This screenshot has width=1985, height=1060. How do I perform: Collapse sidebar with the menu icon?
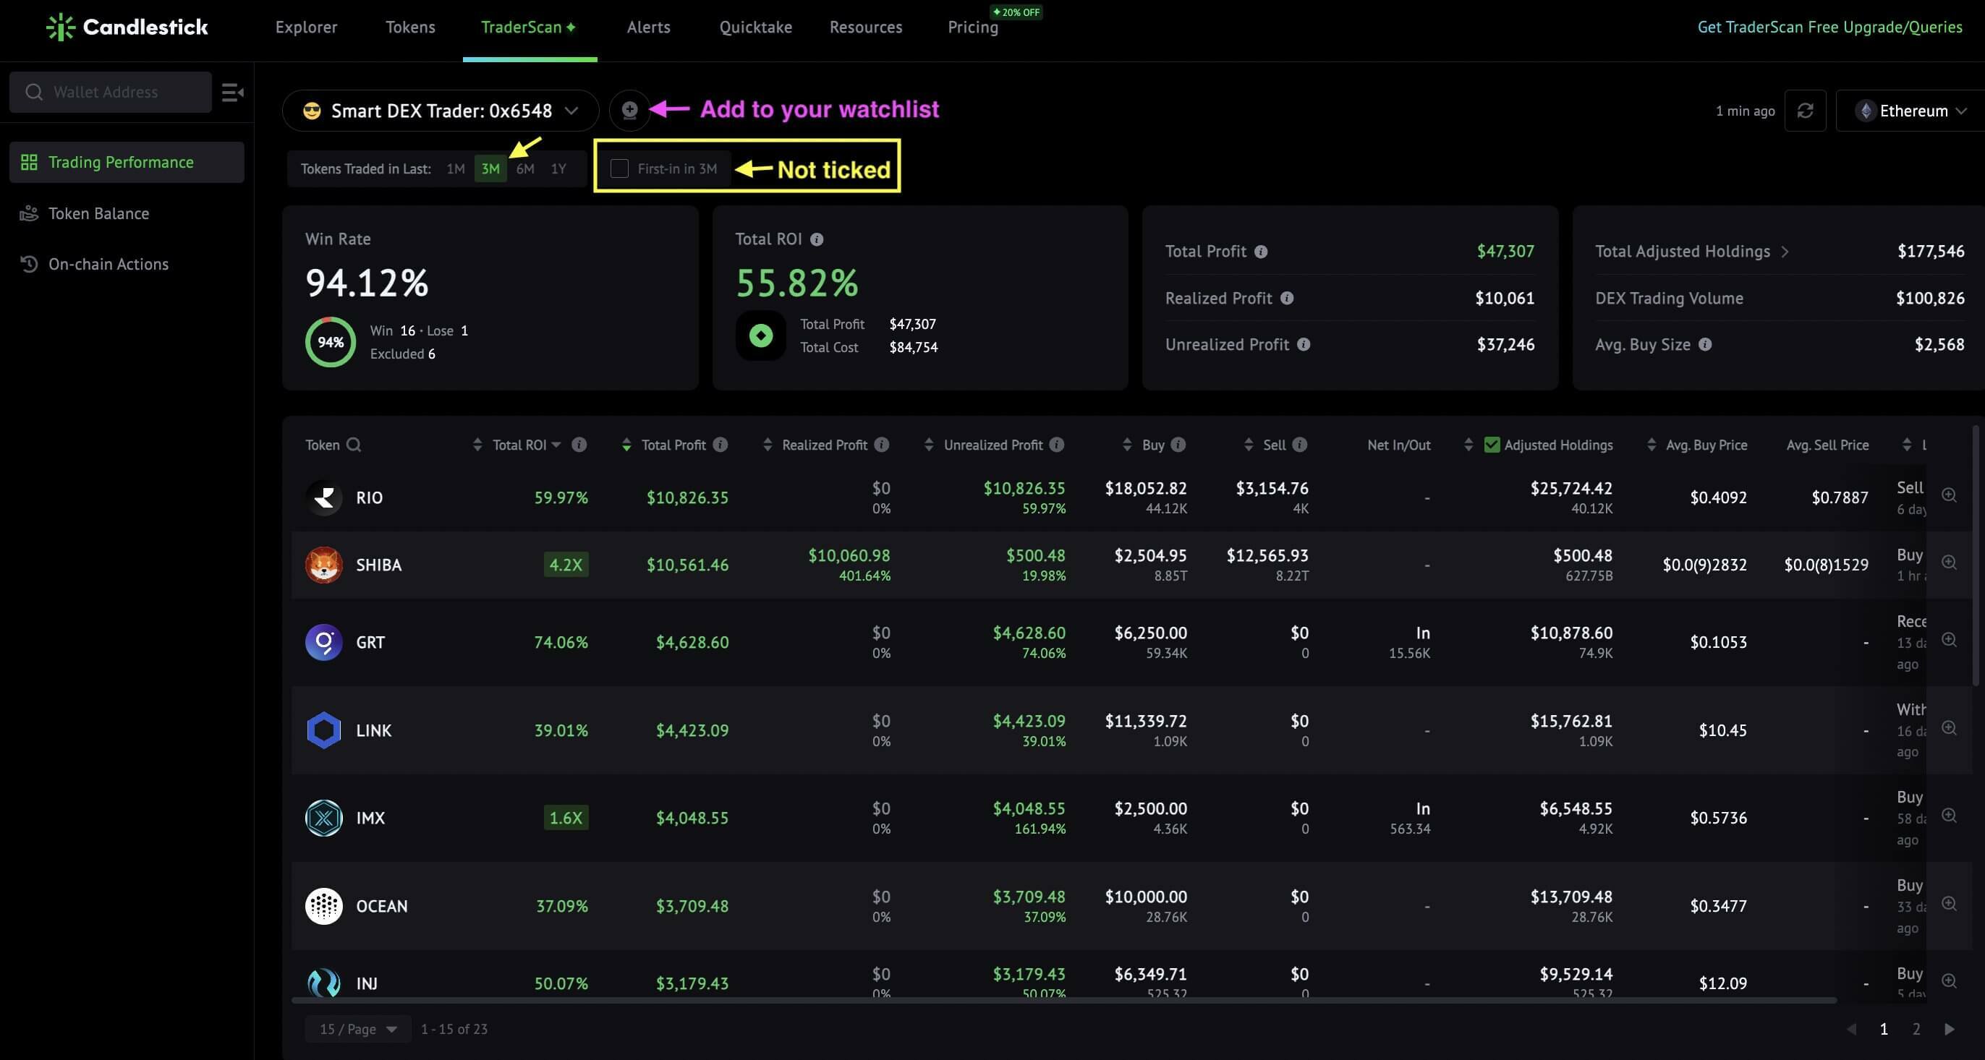[x=232, y=93]
